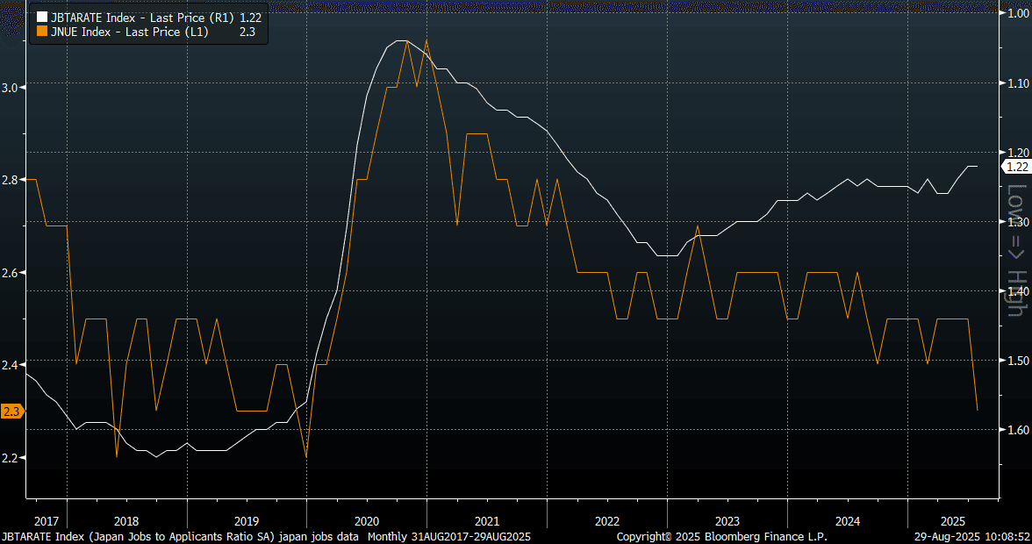Click the white JBTARATE legend color swatch
Viewport: 1032px width, 544px height.
(x=41, y=17)
